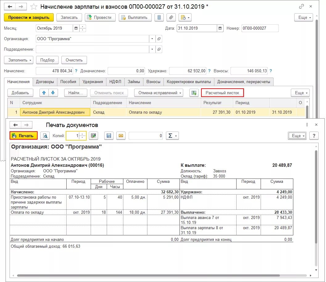Switch to the НДФЛ tab
This screenshot has width=326, height=282.
tap(115, 82)
